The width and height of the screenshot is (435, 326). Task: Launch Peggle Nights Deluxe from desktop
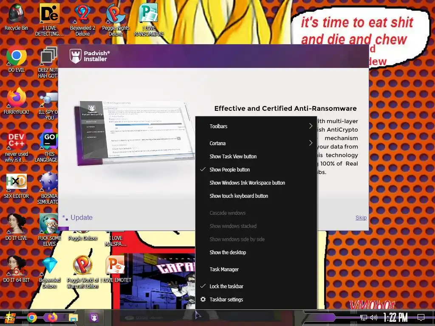click(x=116, y=20)
